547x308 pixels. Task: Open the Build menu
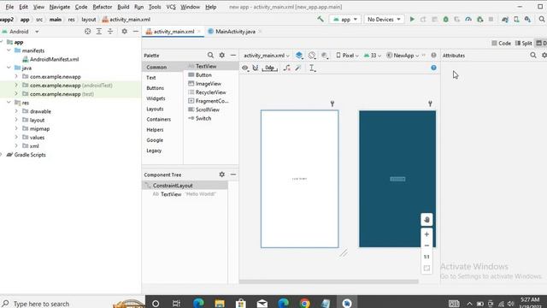(123, 7)
